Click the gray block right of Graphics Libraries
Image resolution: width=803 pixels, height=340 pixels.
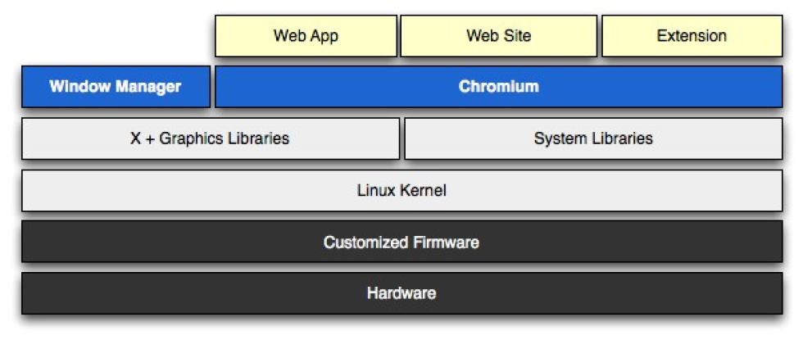pos(593,138)
